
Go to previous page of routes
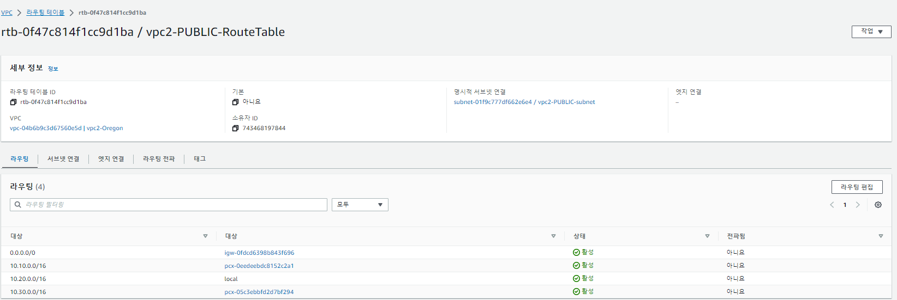click(x=832, y=205)
